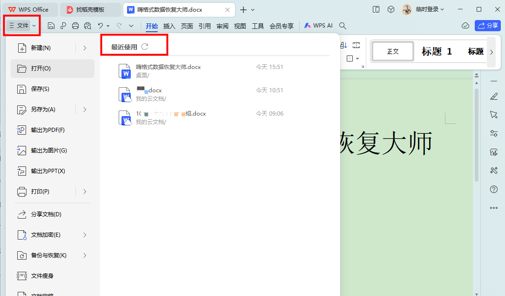Select the 标题 1 heading style
The image size is (505, 296).
[x=437, y=52]
